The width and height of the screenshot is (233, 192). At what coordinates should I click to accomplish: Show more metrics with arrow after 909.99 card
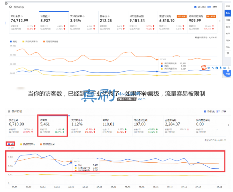pos(220,21)
